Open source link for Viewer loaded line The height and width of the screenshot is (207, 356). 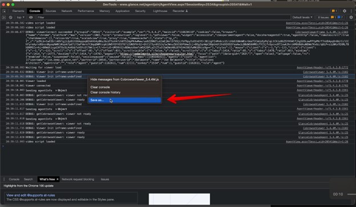coord(322,81)
